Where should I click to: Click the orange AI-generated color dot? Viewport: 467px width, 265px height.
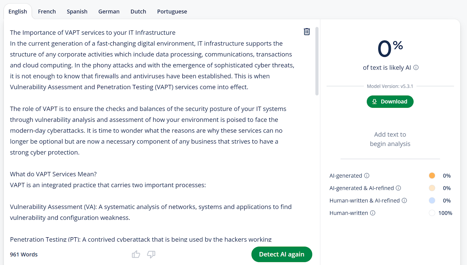[x=432, y=176]
